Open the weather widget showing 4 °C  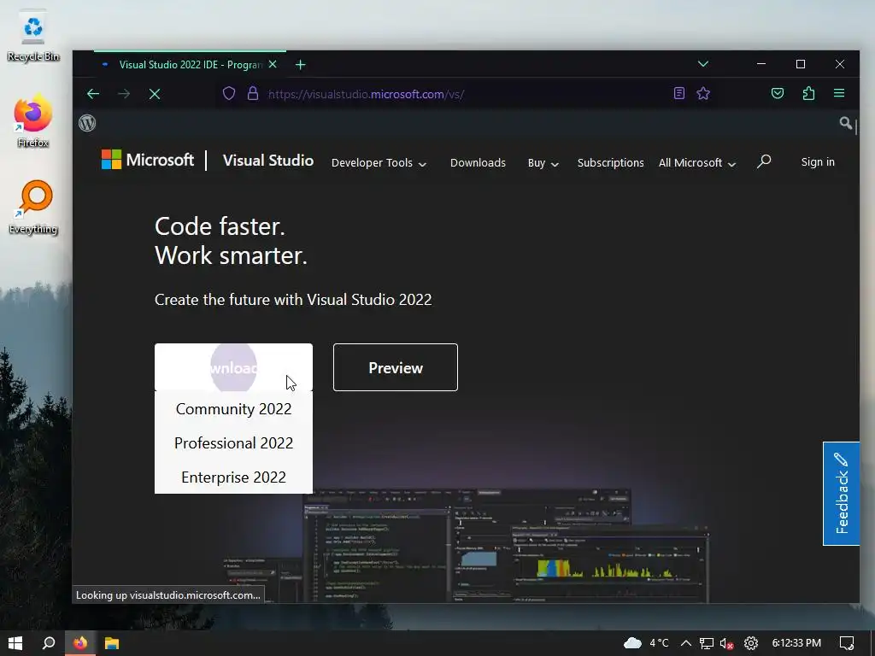click(x=646, y=643)
